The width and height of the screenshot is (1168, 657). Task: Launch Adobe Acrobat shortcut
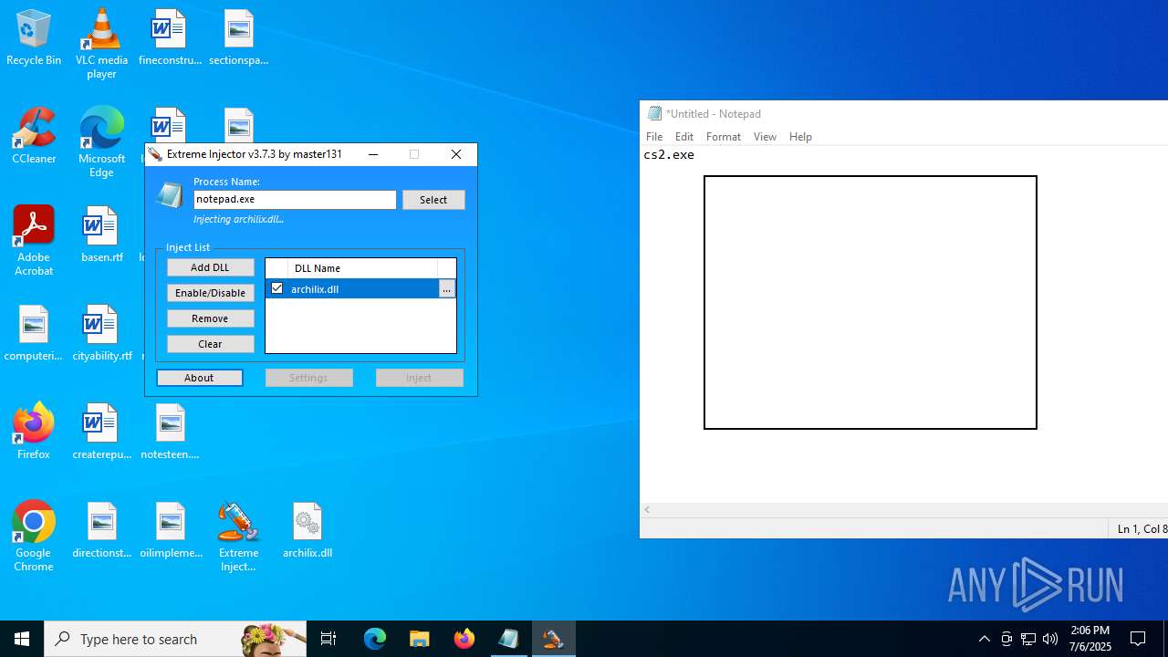coord(34,241)
